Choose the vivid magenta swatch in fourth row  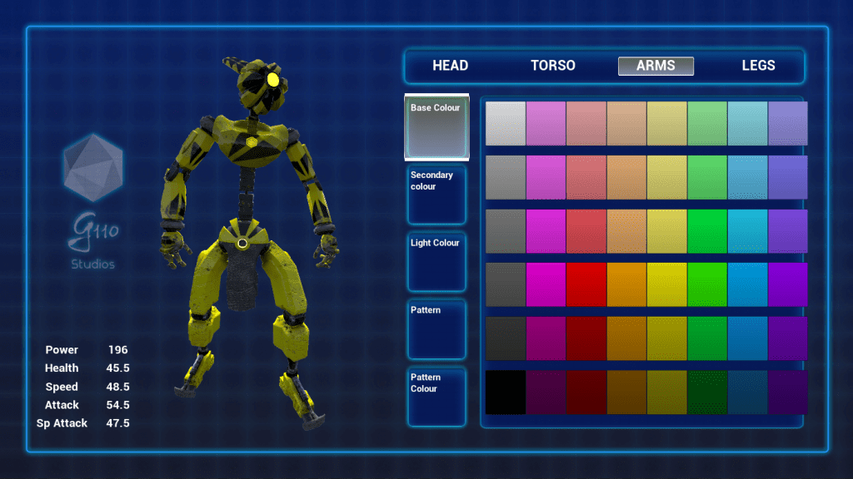click(546, 284)
